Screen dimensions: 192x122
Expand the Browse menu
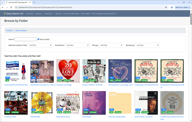tap(39, 14)
